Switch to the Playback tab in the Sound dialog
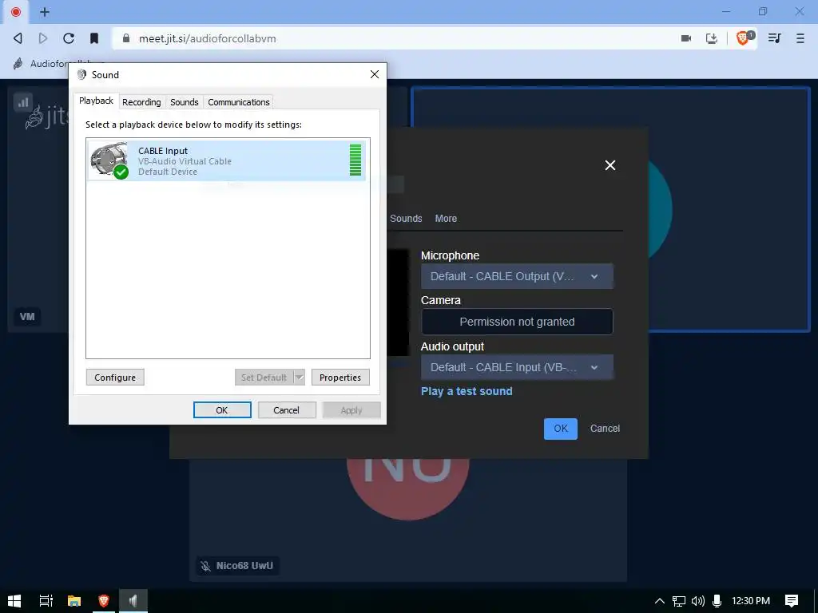This screenshot has height=613, width=818. [96, 101]
